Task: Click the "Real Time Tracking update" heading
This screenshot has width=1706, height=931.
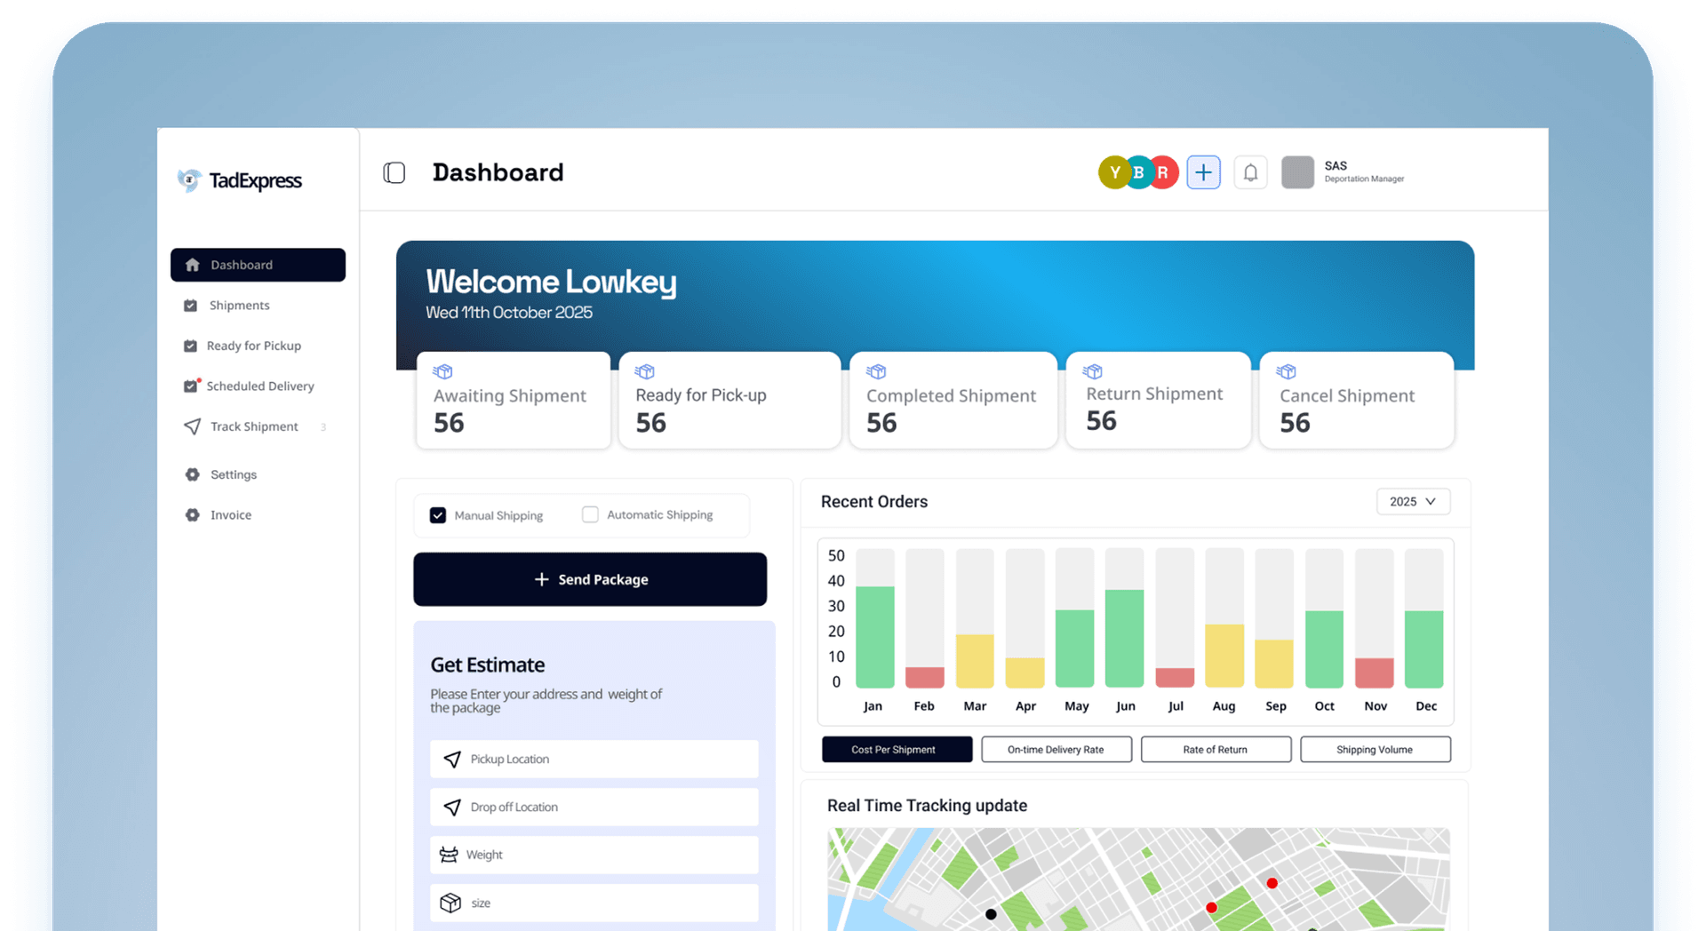Action: tap(927, 806)
